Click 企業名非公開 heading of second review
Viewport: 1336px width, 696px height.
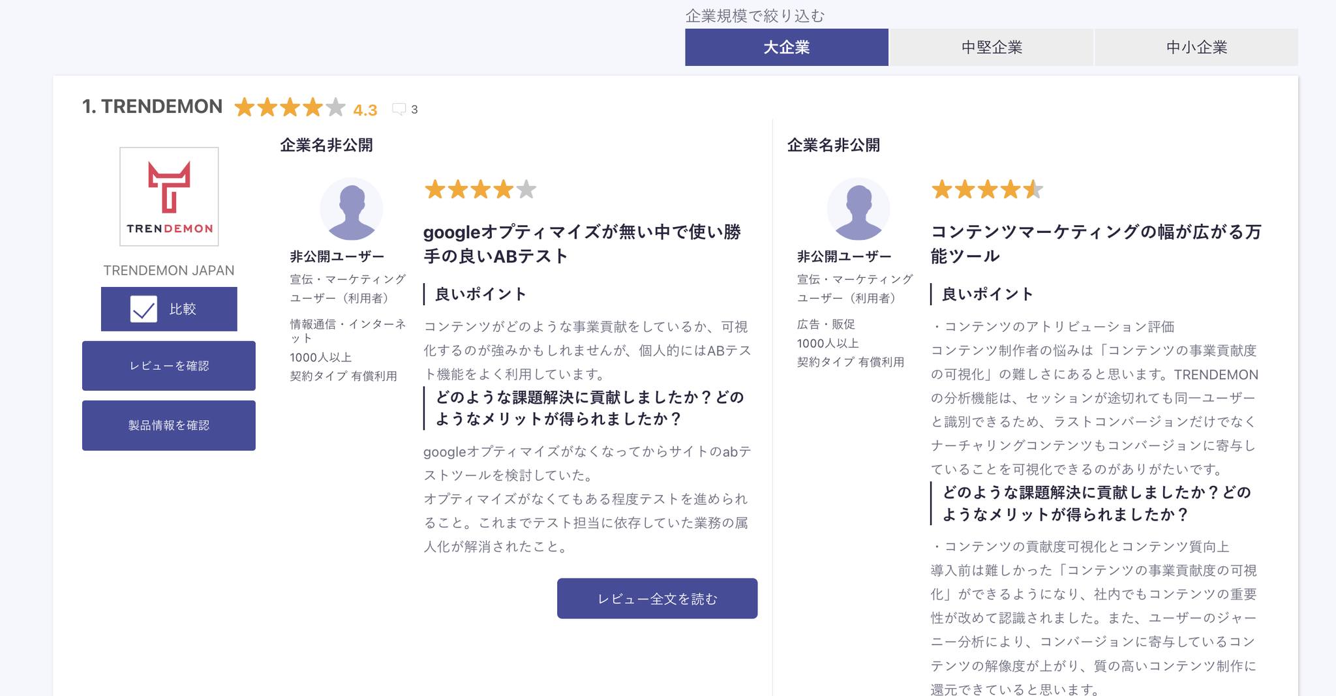point(834,145)
